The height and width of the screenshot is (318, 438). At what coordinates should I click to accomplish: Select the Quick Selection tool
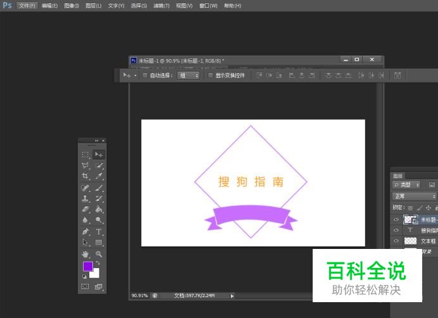(x=99, y=165)
